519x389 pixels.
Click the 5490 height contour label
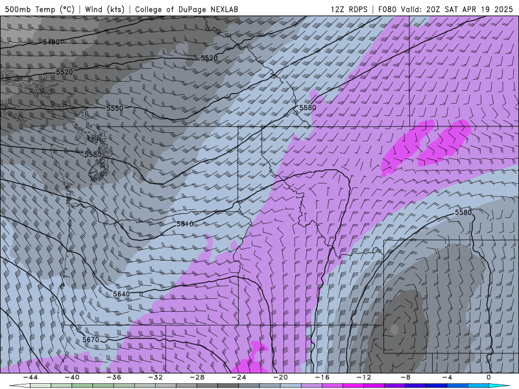[51, 42]
